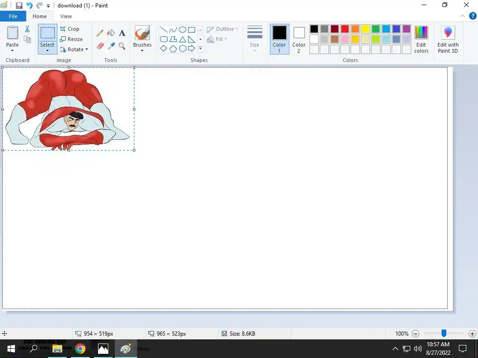Screen dimensions: 478x358
Task: Pick the Triangle shape
Action: tap(183, 39)
